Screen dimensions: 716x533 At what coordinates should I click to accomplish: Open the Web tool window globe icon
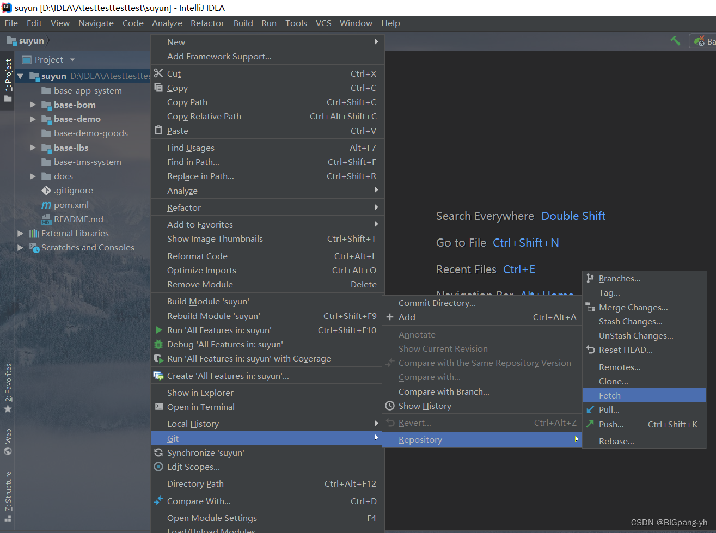click(x=8, y=451)
